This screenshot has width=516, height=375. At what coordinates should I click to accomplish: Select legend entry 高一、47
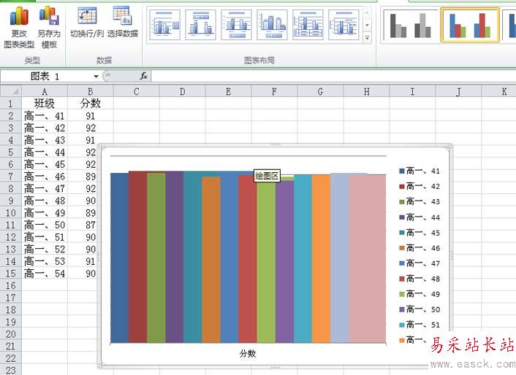pos(420,263)
